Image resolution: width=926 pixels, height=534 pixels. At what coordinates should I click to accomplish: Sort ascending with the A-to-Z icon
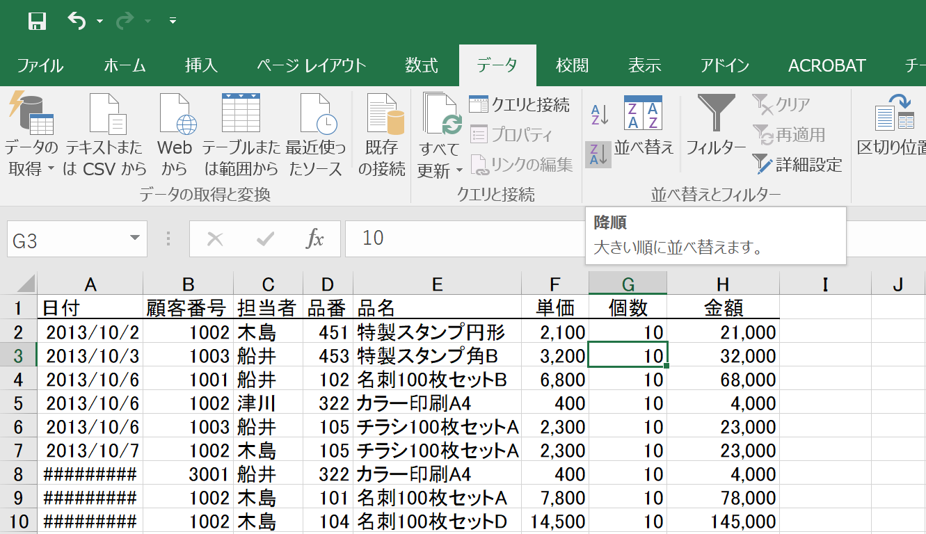coord(599,113)
